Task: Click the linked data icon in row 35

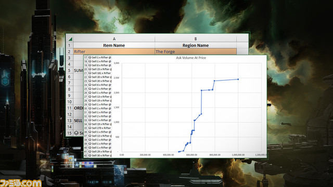Action: click(90, 128)
